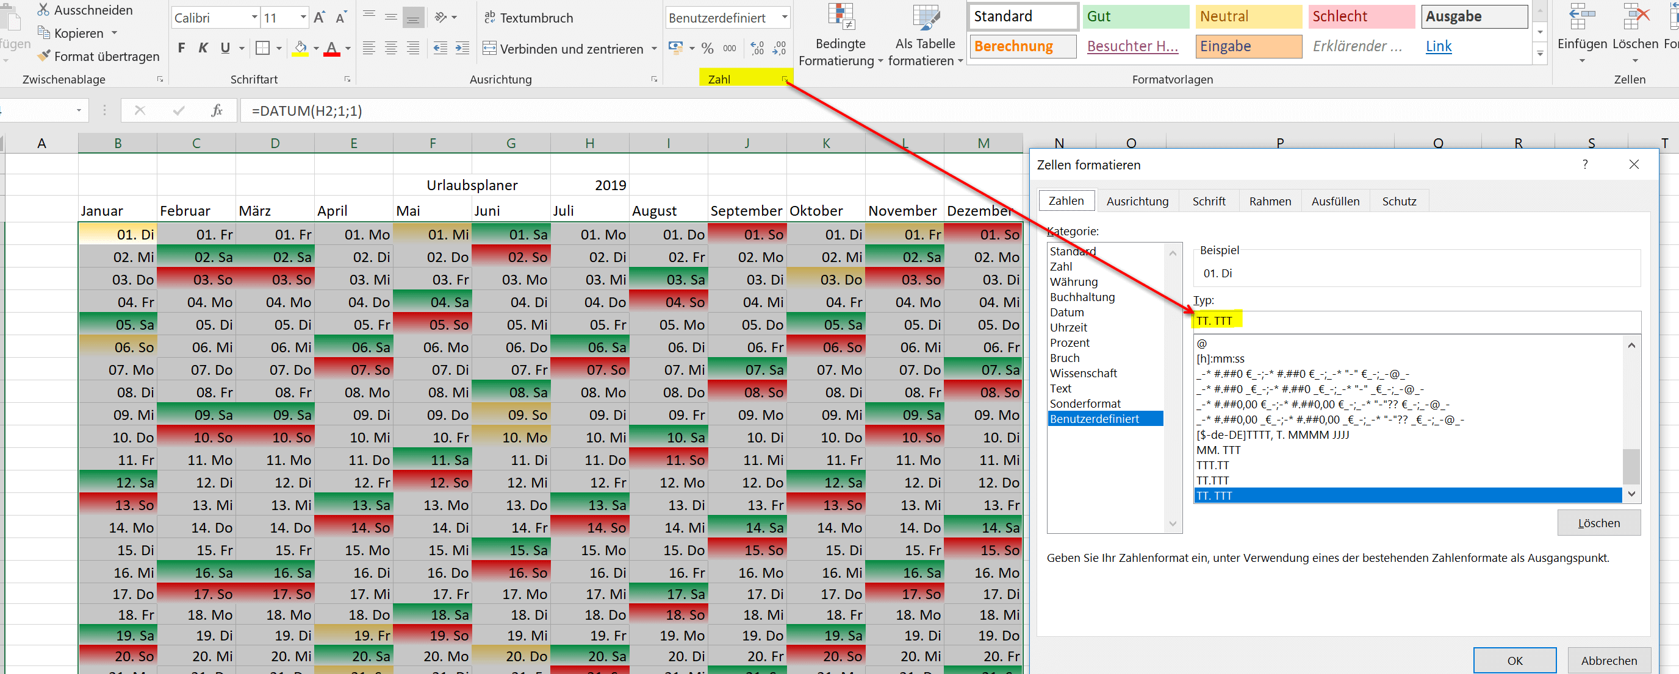The width and height of the screenshot is (1679, 674).
Task: Click the Abbrechen button
Action: click(x=1609, y=661)
